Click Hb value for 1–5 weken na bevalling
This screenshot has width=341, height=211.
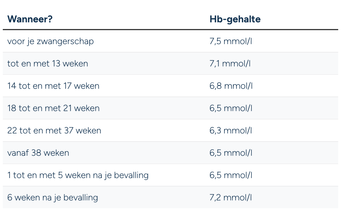[x=231, y=175]
